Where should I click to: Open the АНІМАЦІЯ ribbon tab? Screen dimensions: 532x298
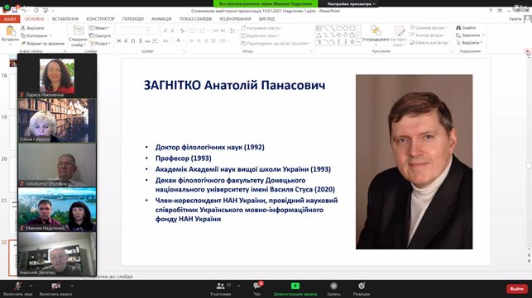[x=161, y=19]
